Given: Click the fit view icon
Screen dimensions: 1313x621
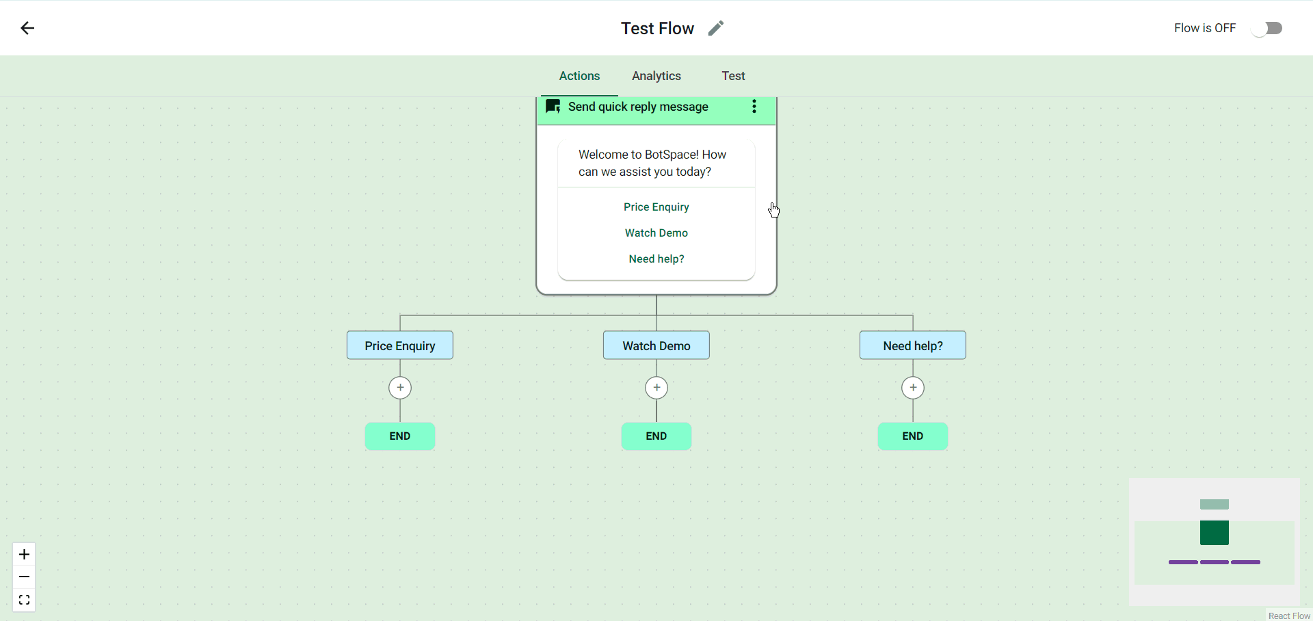Looking at the screenshot, I should (x=24, y=600).
